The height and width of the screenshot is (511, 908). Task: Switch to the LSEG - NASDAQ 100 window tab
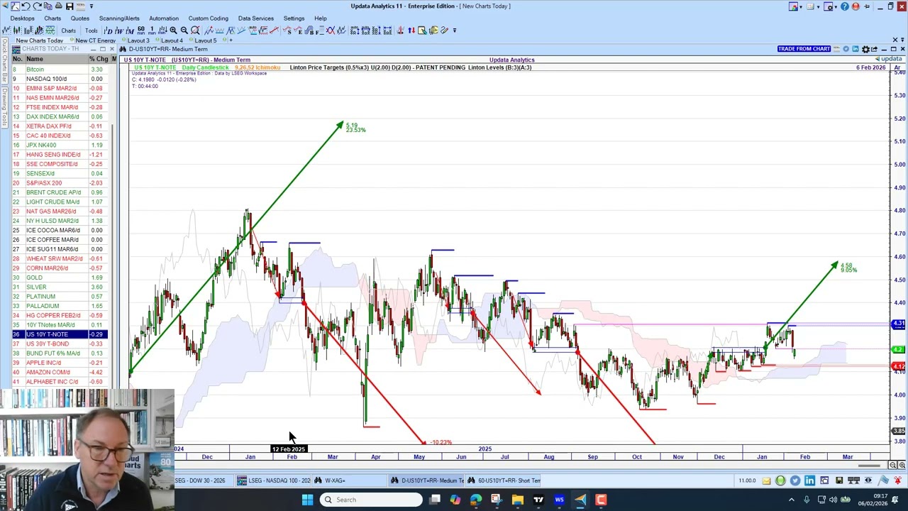pyautogui.click(x=274, y=480)
